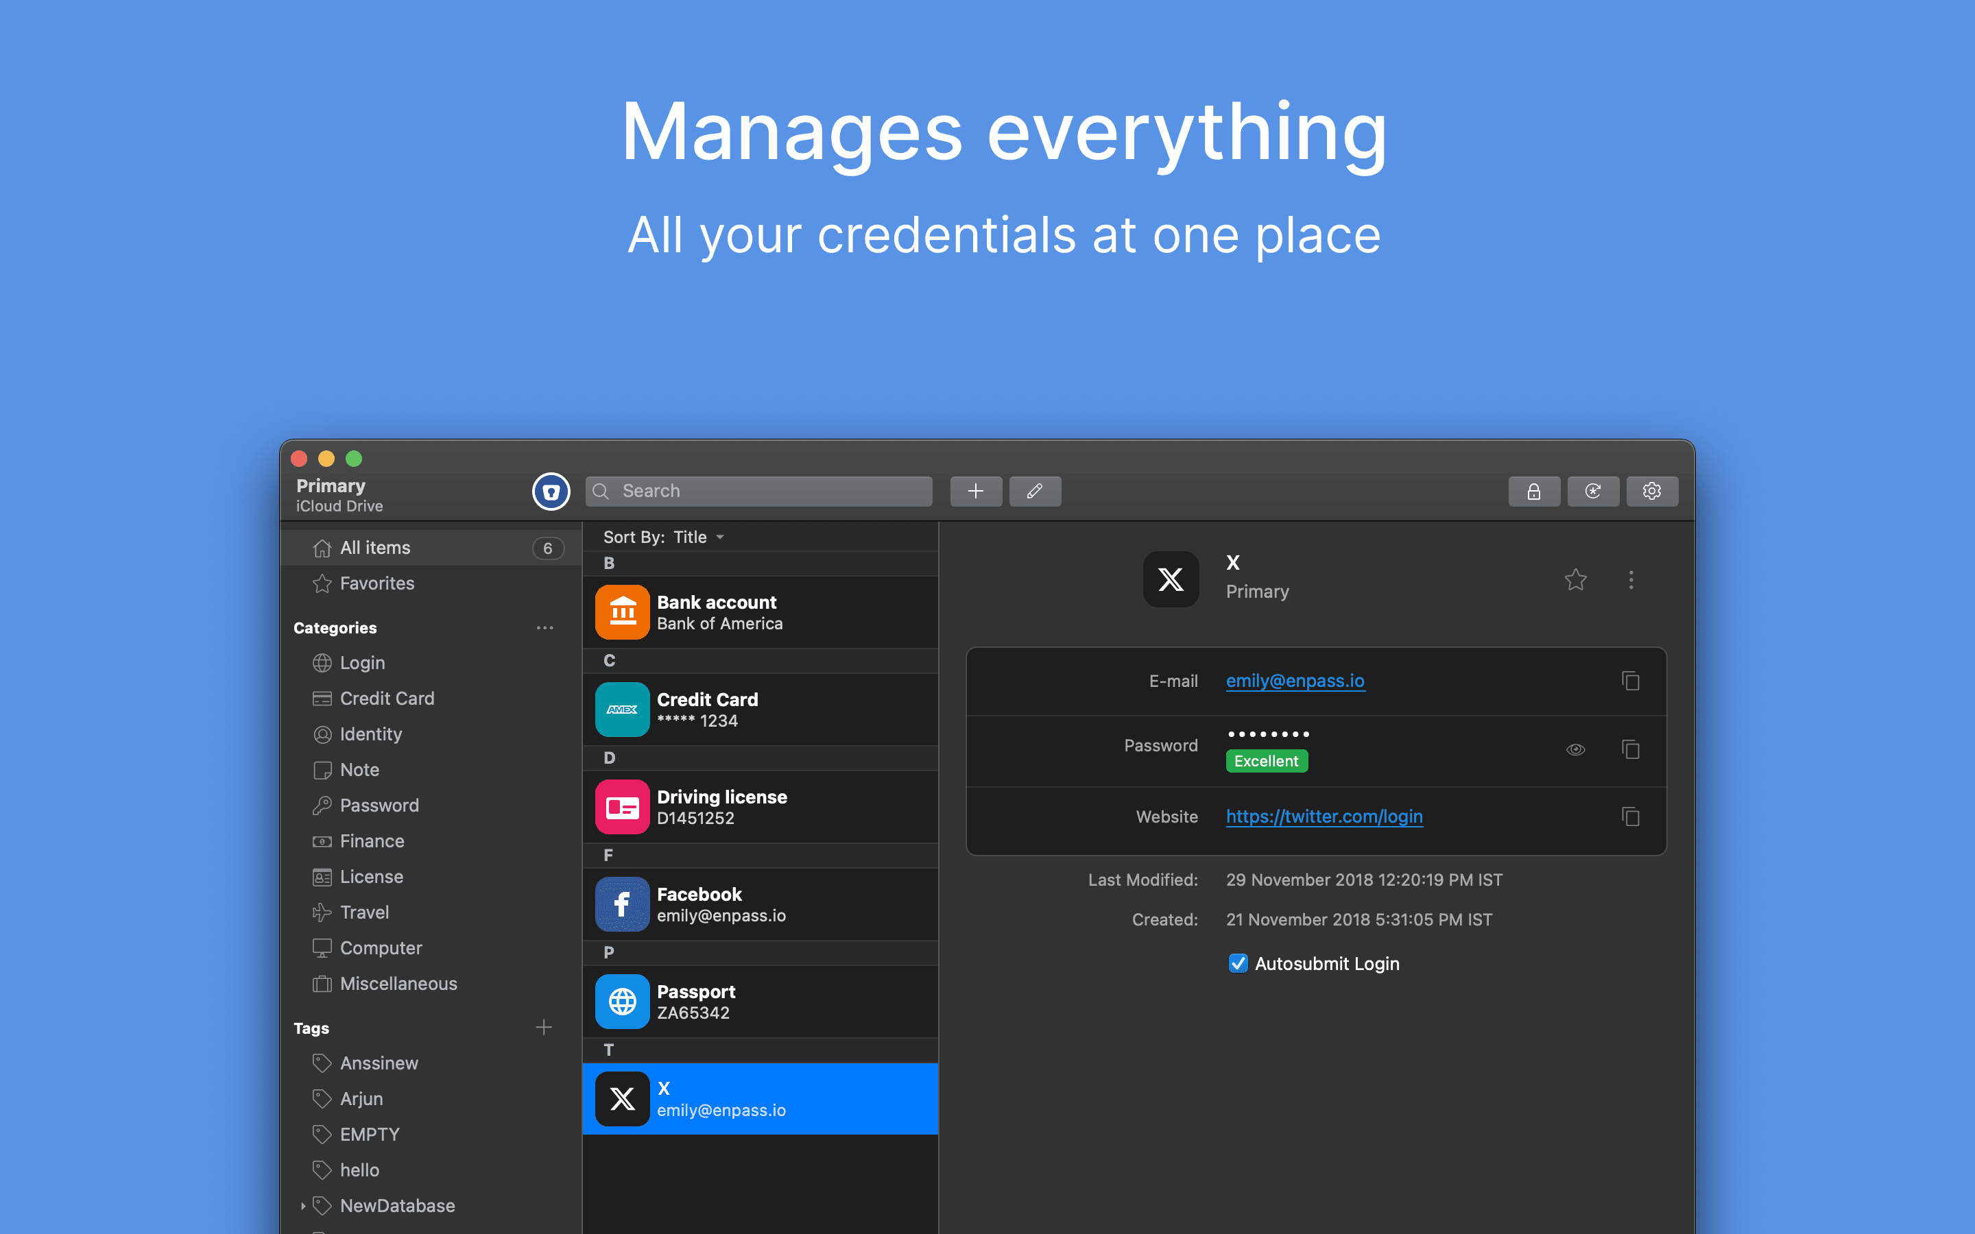Mark the X entry as favorite
This screenshot has width=1975, height=1234.
(1576, 579)
